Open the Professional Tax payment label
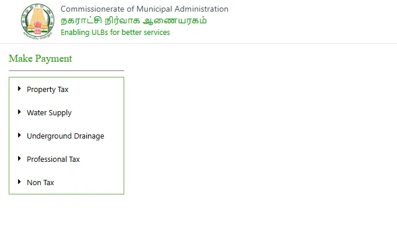The height and width of the screenshot is (248, 397). point(53,160)
